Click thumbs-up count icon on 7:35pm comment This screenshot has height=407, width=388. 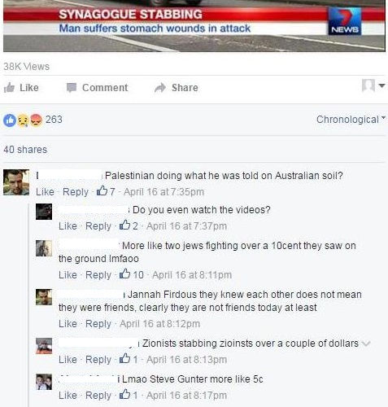102,190
